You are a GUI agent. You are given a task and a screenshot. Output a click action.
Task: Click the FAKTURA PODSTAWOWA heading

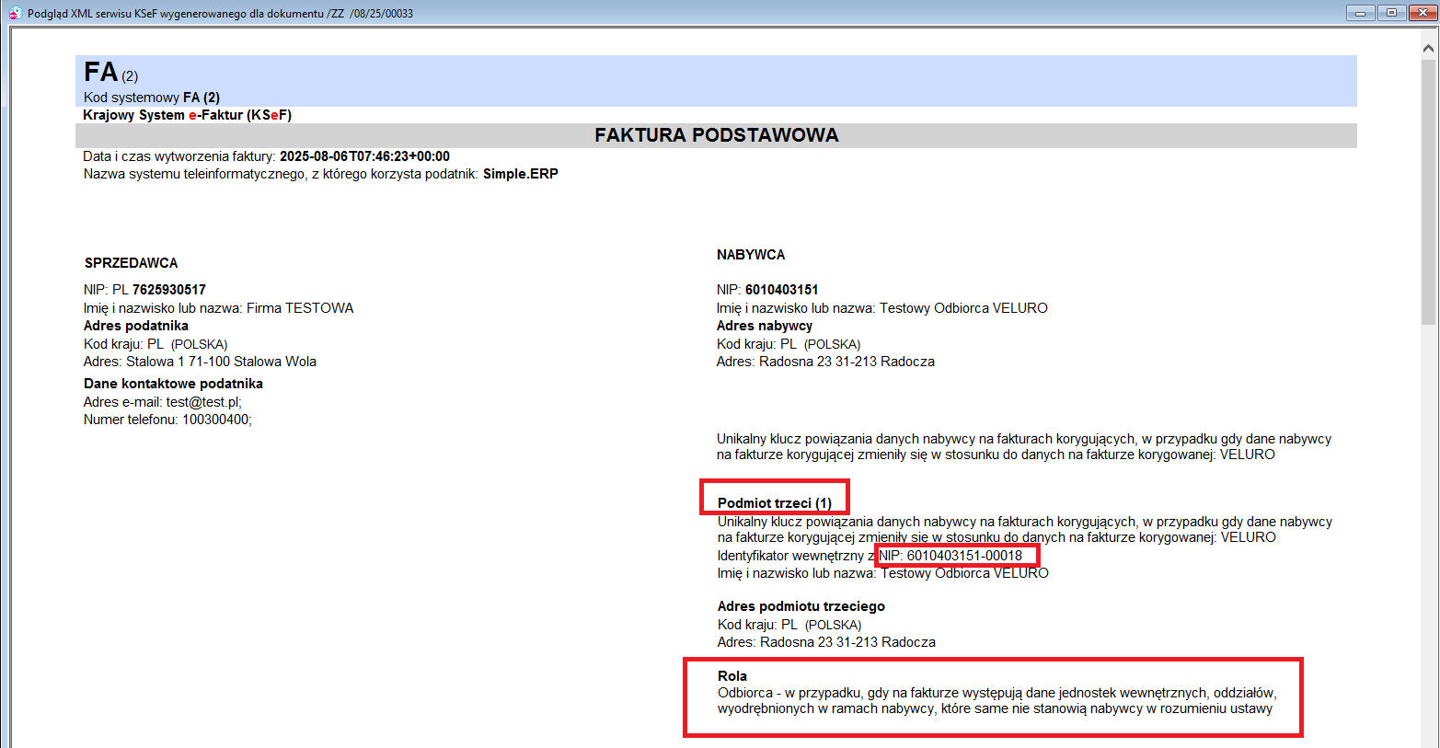click(717, 135)
